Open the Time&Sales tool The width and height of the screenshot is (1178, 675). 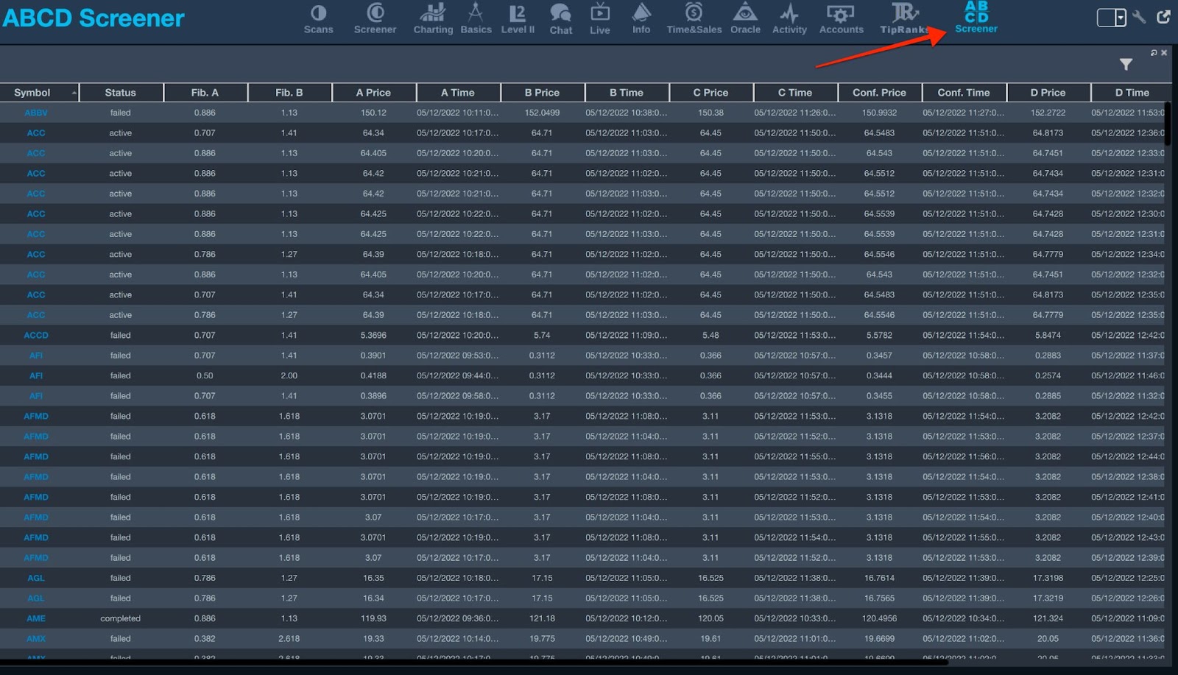(x=694, y=19)
